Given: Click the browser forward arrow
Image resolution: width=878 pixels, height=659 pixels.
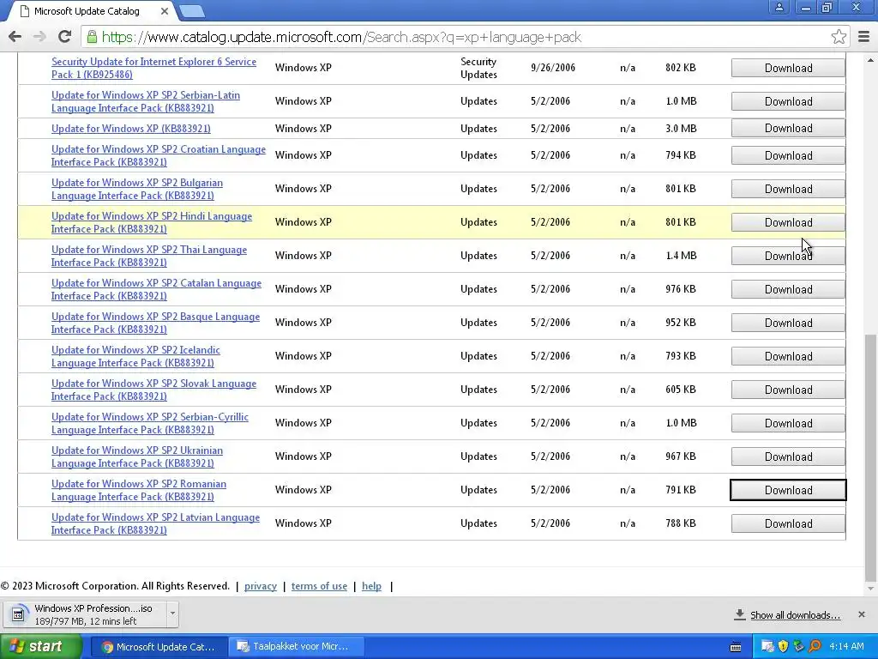Looking at the screenshot, I should 39,37.
